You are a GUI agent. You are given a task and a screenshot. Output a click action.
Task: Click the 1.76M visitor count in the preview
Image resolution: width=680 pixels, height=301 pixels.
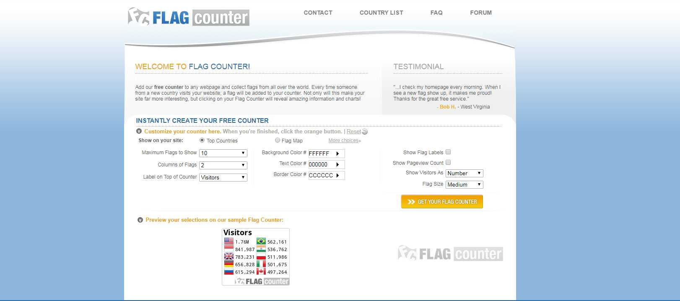(242, 242)
